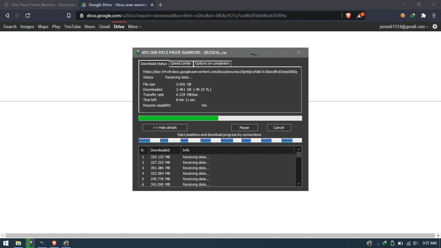Check the battery status tray icon

click(x=400, y=243)
